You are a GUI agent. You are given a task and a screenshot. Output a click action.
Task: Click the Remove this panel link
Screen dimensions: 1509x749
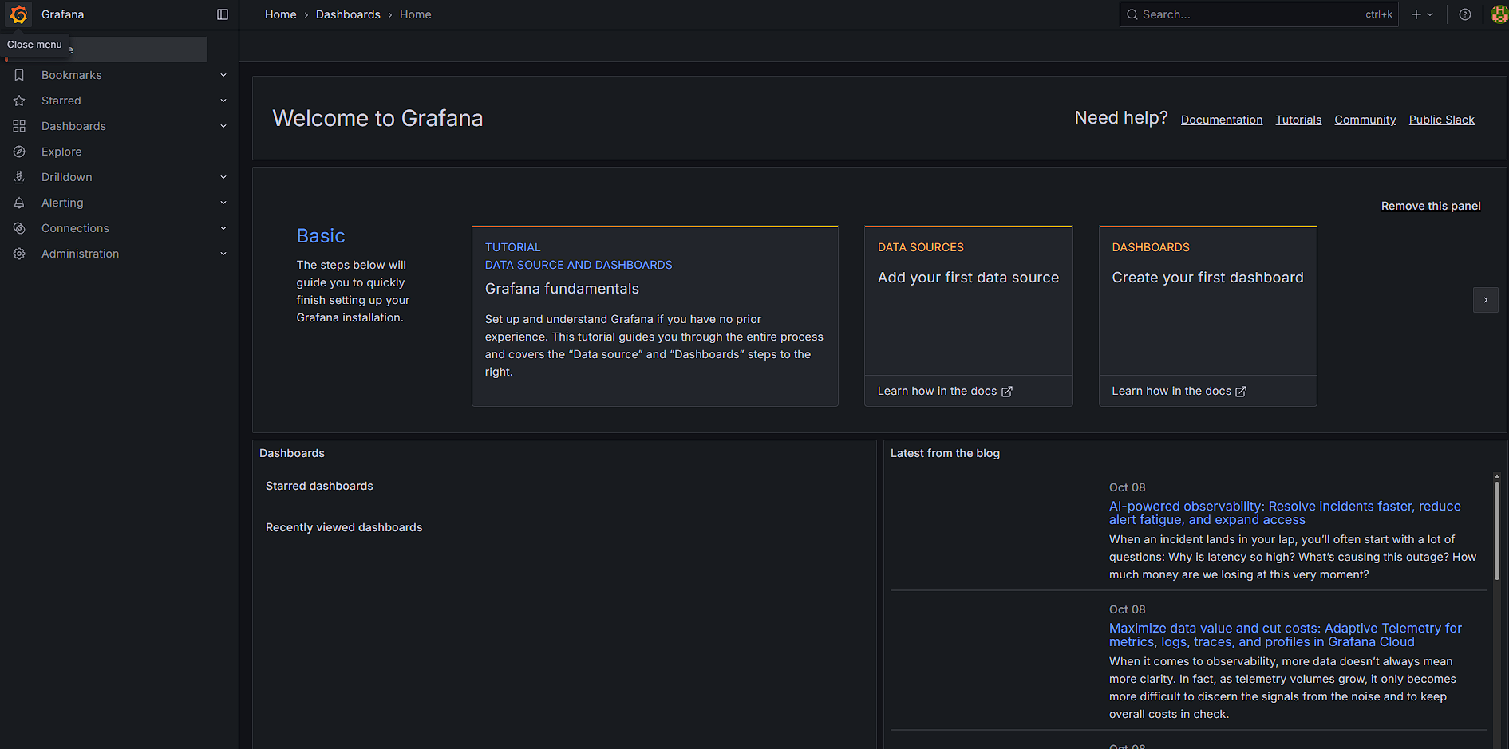tap(1430, 206)
